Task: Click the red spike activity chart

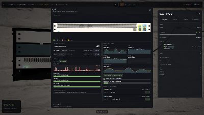Action: [x=77, y=68]
